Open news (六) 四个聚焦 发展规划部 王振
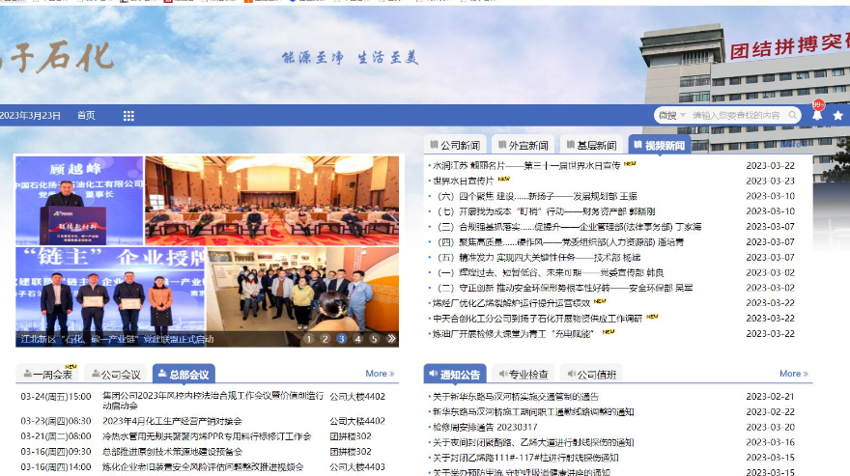 pos(537,196)
